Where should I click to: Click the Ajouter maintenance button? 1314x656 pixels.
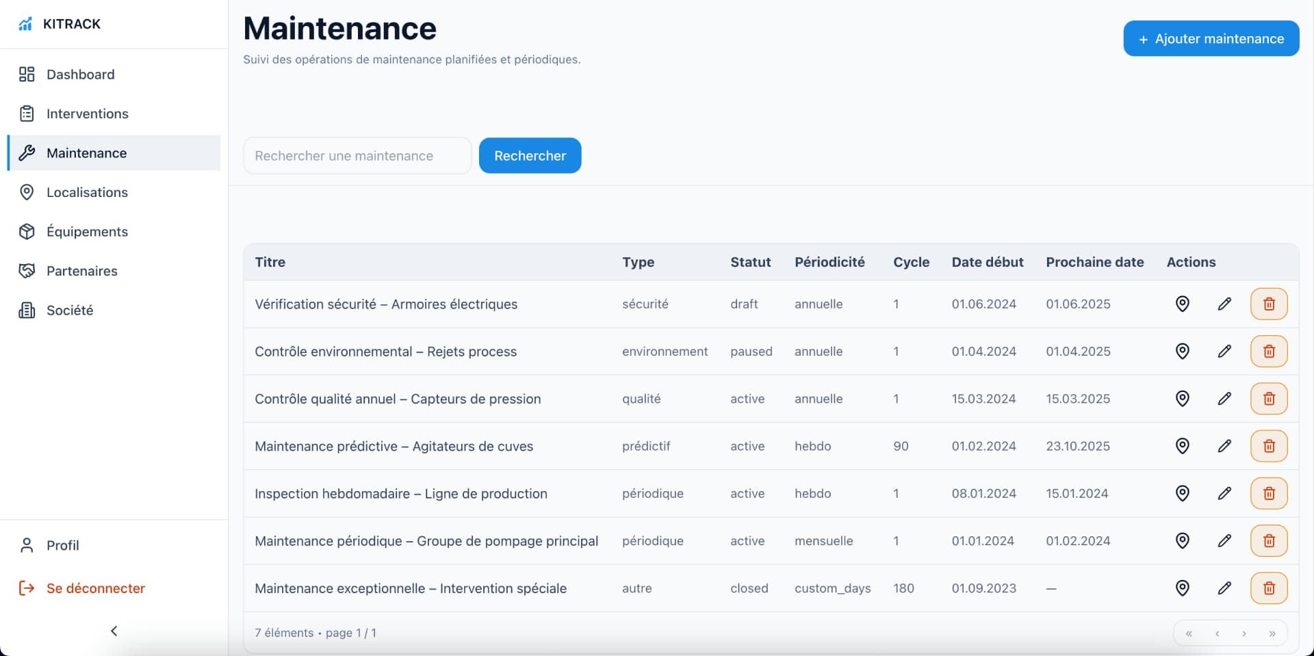[1211, 38]
